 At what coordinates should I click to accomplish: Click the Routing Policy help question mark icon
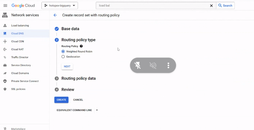[x=81, y=46]
